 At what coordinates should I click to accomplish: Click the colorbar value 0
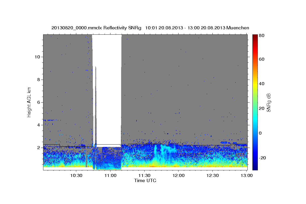(x=261, y=133)
